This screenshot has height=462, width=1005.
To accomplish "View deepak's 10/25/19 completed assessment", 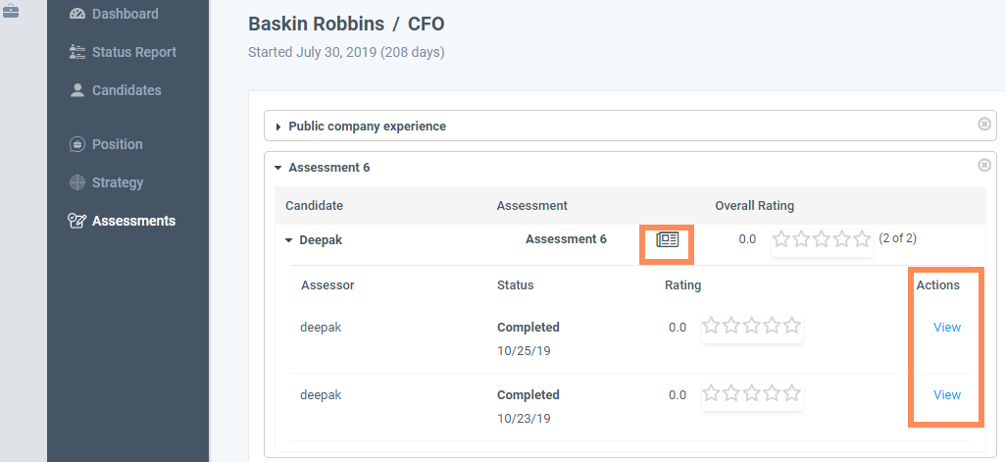I will tap(947, 328).
